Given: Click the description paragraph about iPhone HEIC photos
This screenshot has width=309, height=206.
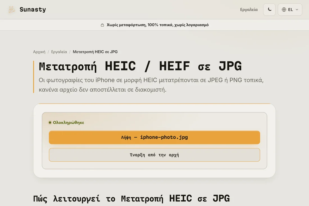Looking at the screenshot, I should 151,85.
